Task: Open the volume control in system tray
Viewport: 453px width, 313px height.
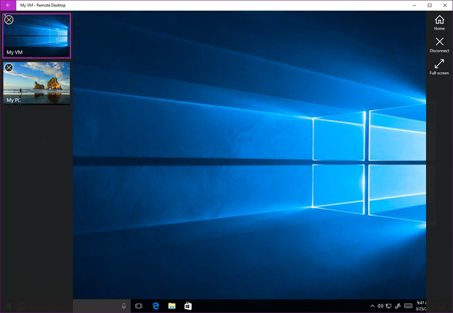Action: click(380, 306)
